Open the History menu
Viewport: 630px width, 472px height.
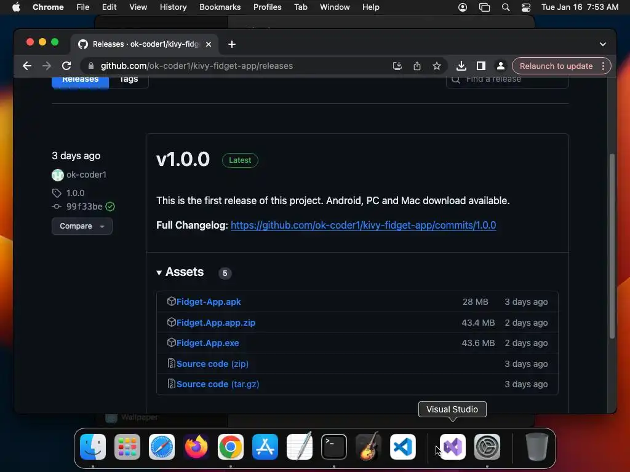tap(173, 7)
